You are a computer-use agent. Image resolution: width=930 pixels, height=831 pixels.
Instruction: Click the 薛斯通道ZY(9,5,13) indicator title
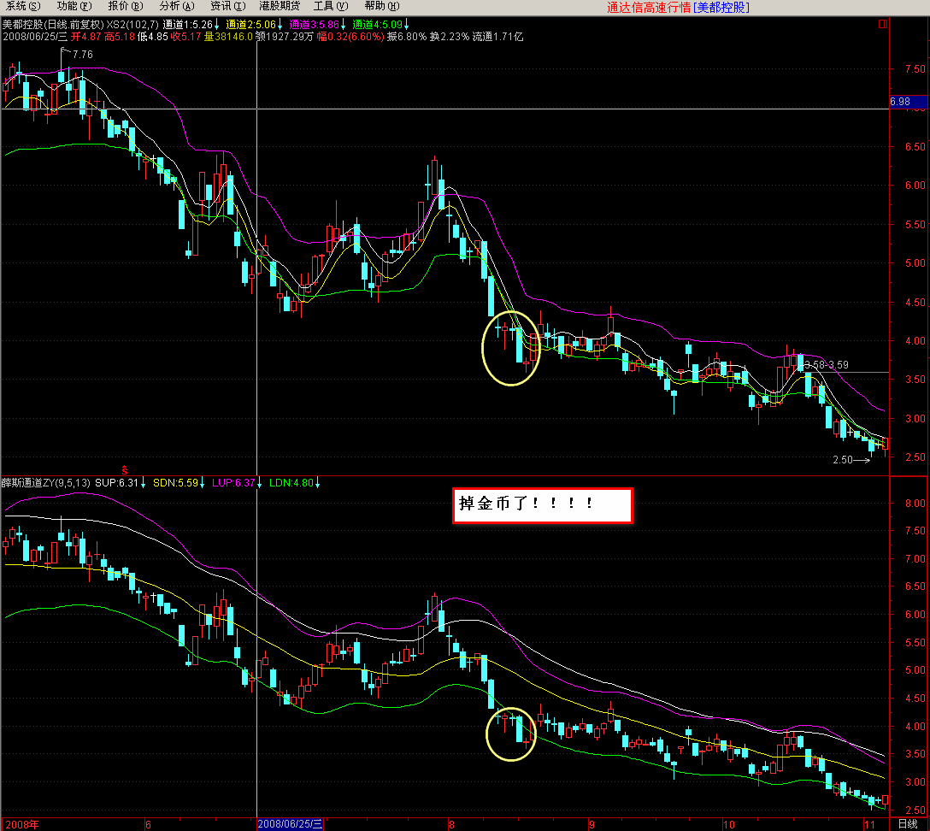pyautogui.click(x=45, y=483)
